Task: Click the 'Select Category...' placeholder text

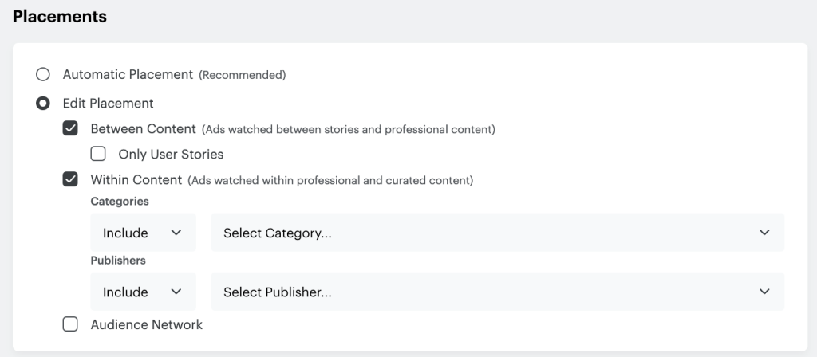Action: 278,233
